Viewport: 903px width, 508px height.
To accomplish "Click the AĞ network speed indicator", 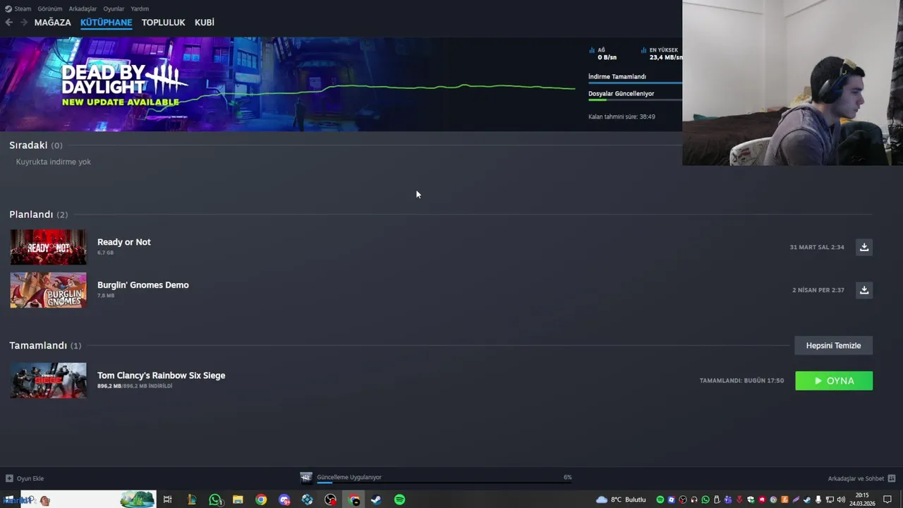I will [602, 54].
